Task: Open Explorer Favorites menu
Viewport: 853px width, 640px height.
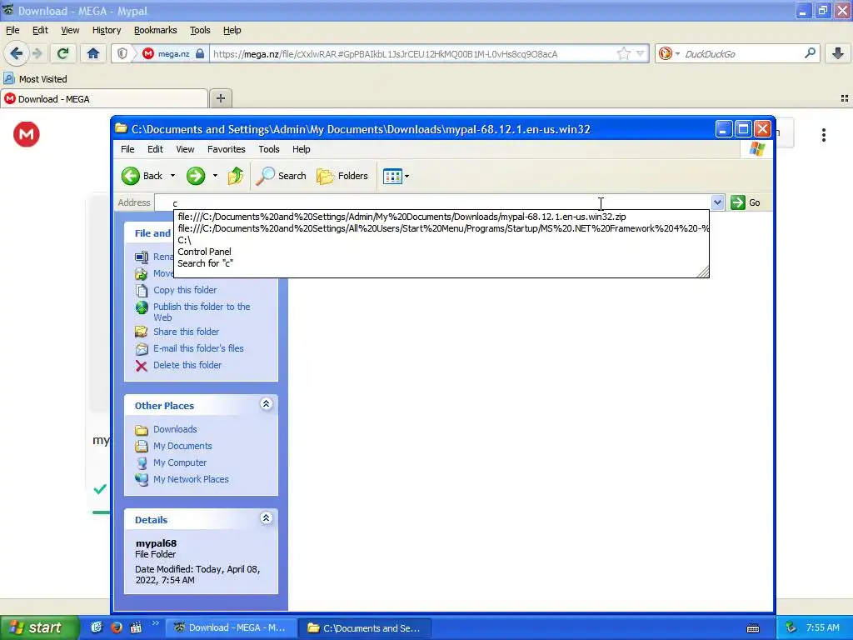Action: [226, 149]
